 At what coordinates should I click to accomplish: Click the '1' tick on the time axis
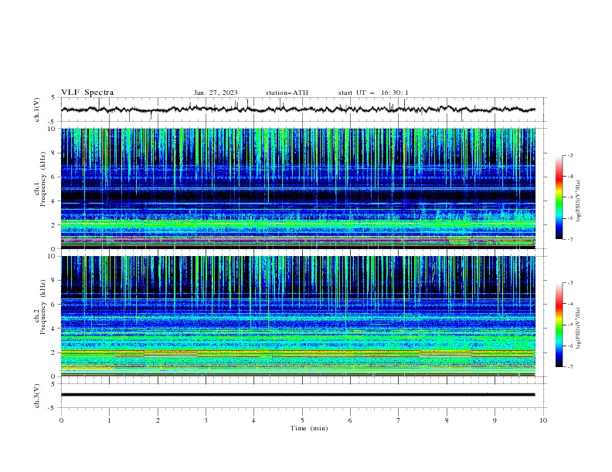[109, 420]
